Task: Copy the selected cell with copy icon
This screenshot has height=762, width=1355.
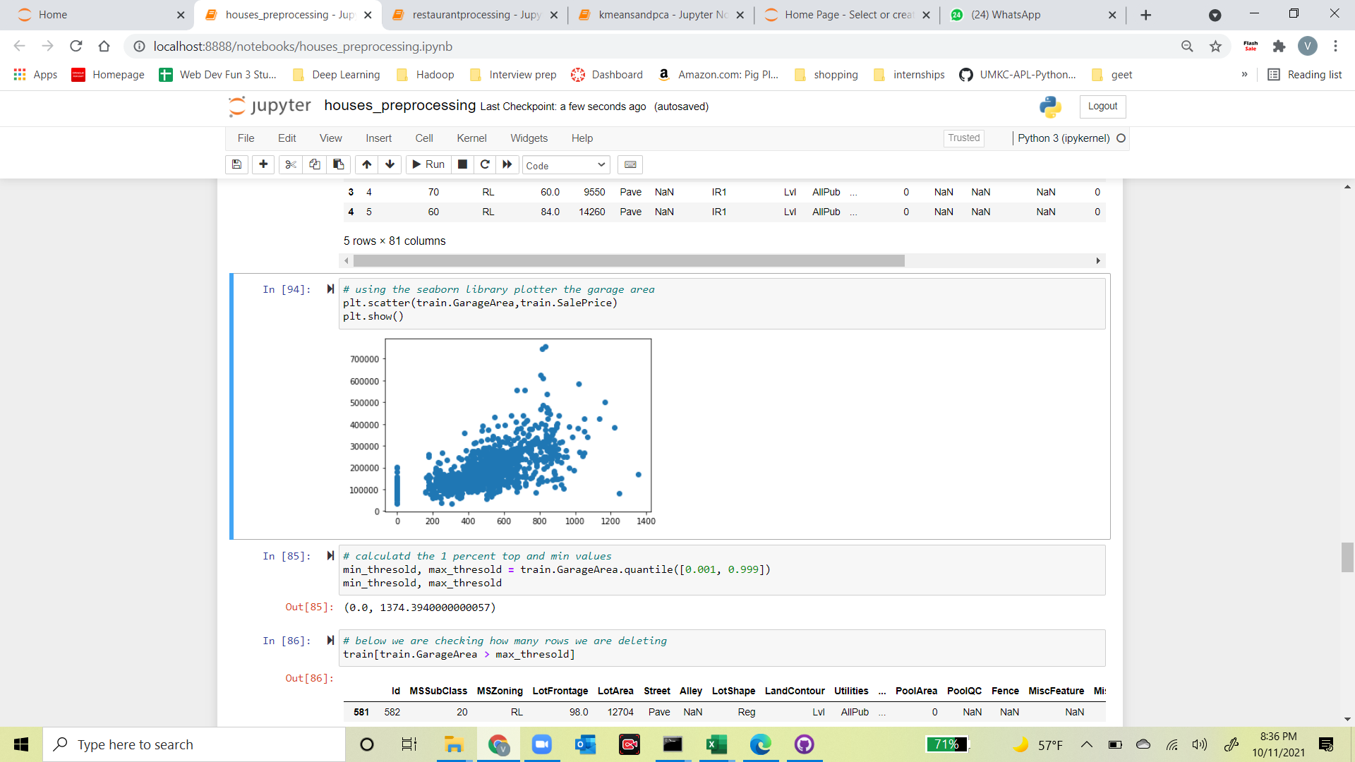Action: coord(315,164)
